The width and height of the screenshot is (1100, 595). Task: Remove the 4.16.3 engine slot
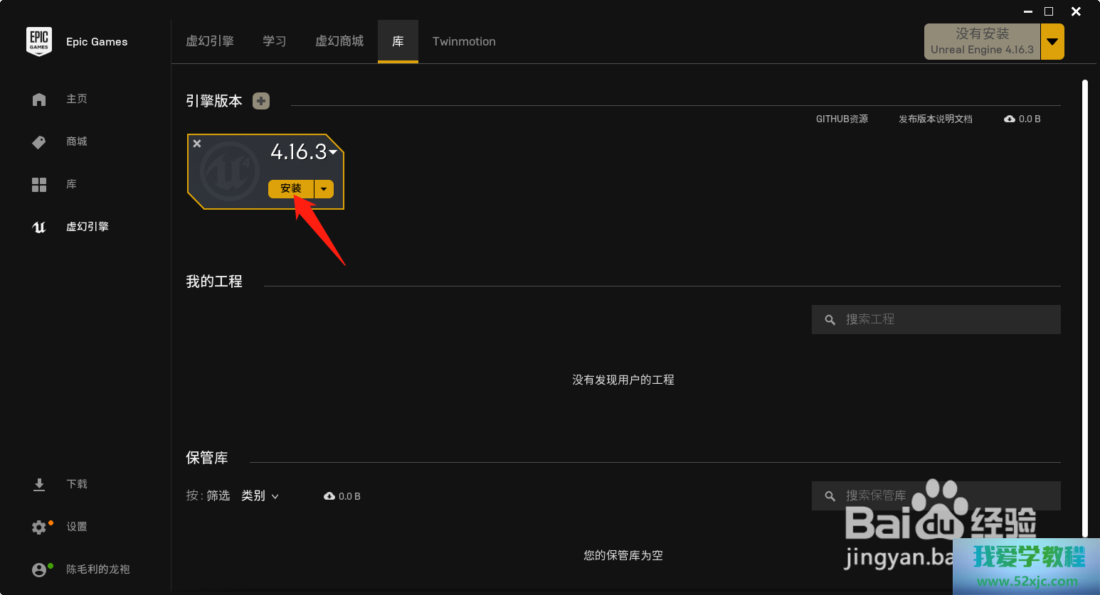tap(197, 144)
